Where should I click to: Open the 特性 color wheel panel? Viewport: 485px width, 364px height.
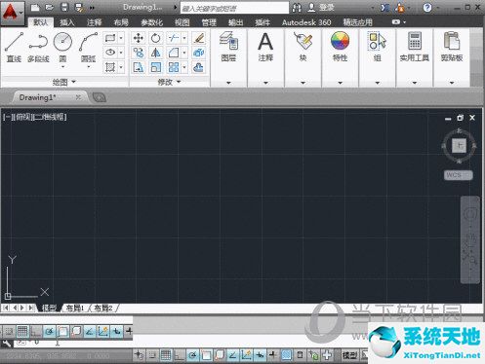tap(340, 47)
